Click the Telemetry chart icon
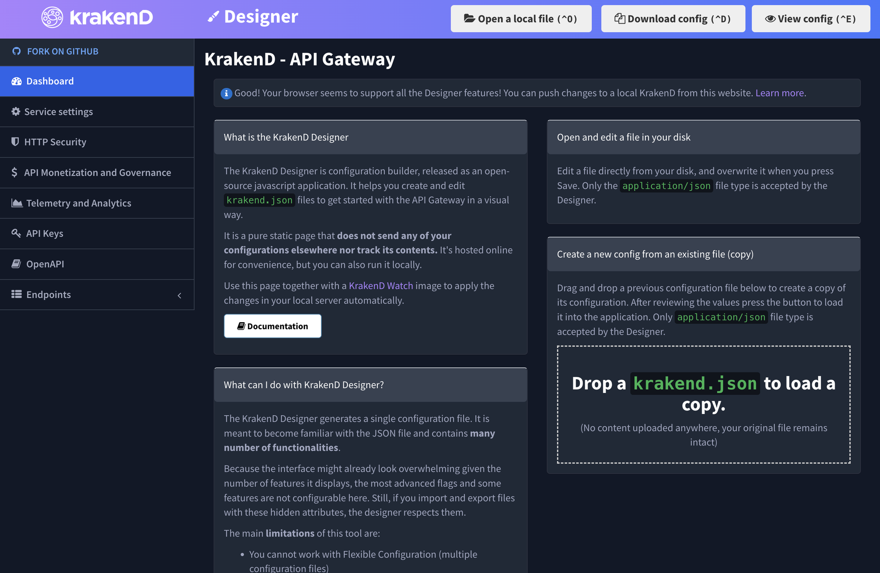The image size is (880, 573). coord(17,203)
